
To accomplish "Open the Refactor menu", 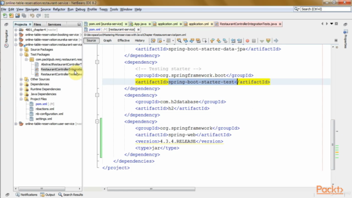I will [59, 9].
